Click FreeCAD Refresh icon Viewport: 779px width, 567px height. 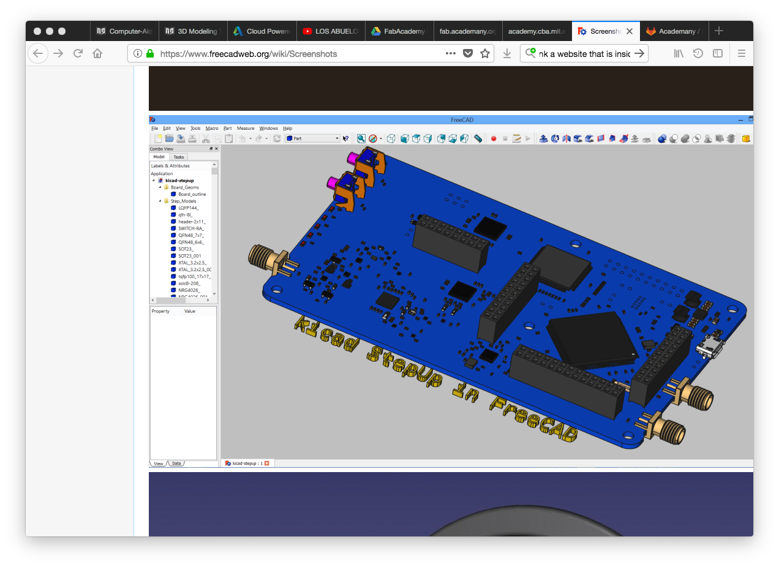pyautogui.click(x=277, y=139)
